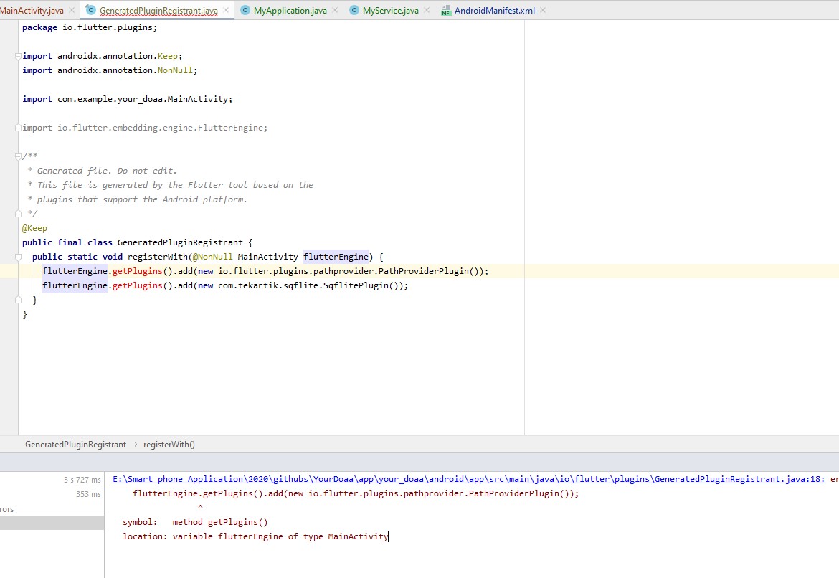
Task: Close the MyService.java tab
Action: [x=426, y=11]
